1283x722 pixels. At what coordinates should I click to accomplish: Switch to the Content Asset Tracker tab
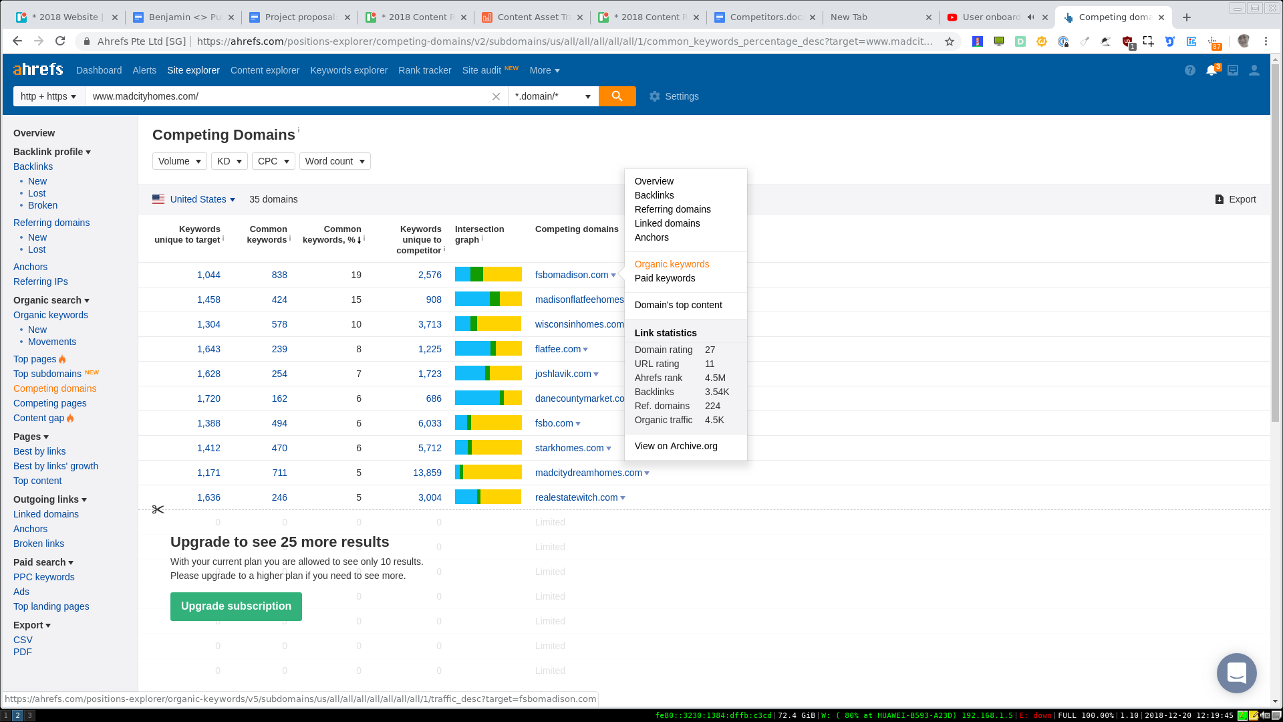pos(533,17)
